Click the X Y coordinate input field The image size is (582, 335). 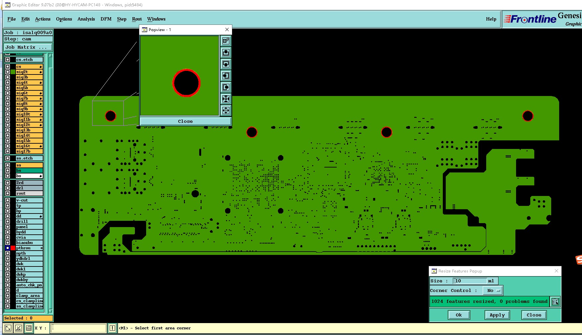coord(79,328)
